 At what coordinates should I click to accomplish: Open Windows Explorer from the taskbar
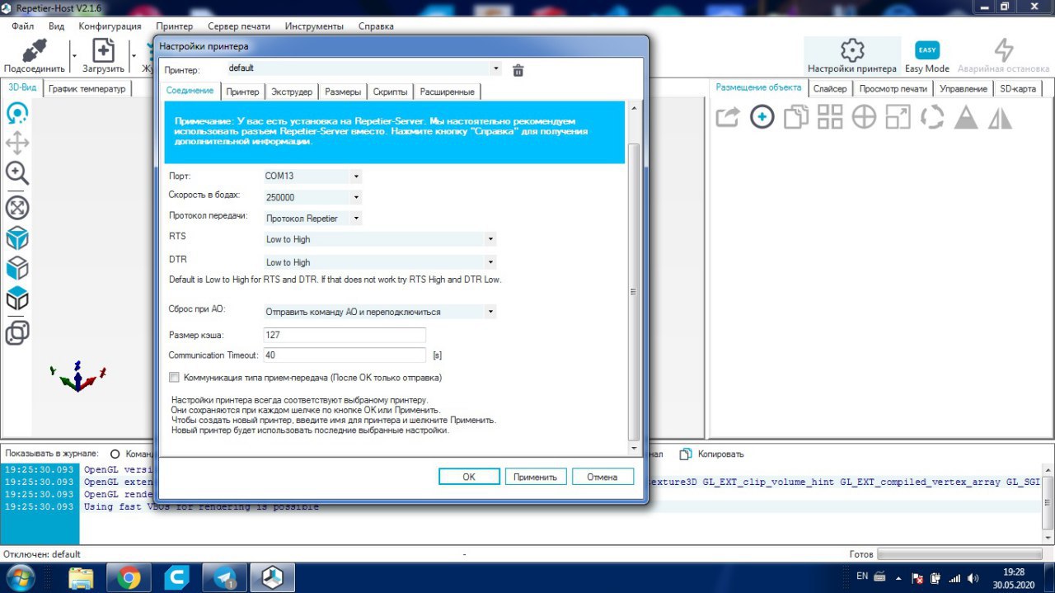tap(81, 577)
